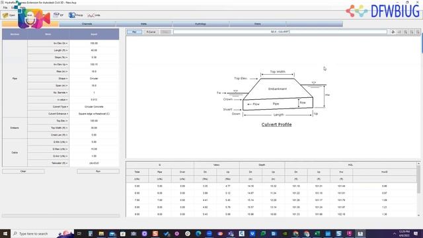
Task: Open File Explorer from the taskbar
Action: pyautogui.click(x=101, y=233)
